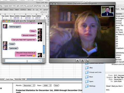The image size is (124, 93).
Task: Add a participant with the plus button
Action: click(77, 60)
